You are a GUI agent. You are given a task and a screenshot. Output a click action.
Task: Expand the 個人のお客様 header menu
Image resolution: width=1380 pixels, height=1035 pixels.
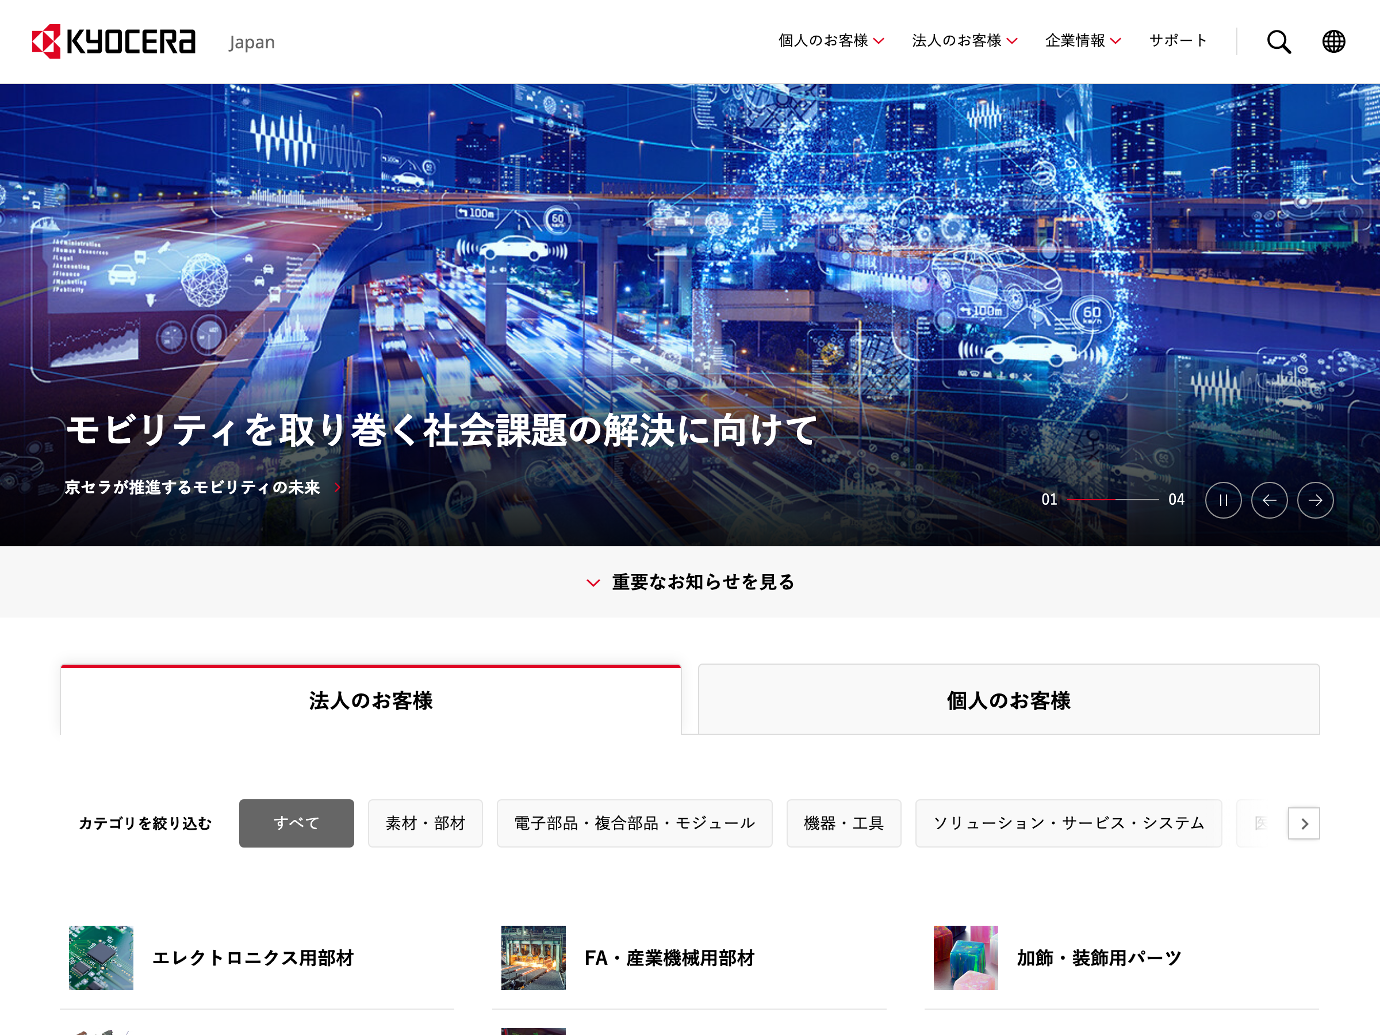point(831,41)
